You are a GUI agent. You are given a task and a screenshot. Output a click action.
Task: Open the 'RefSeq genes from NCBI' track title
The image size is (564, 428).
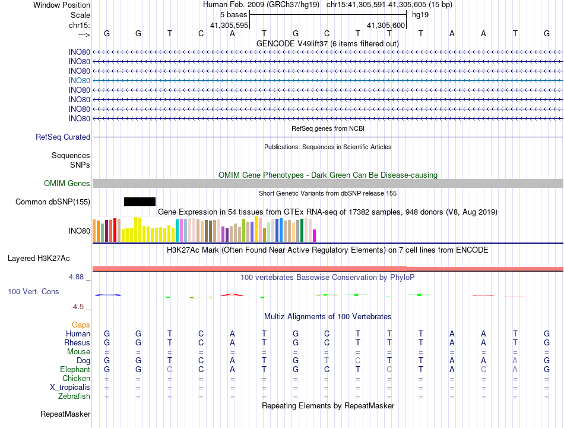tap(328, 128)
